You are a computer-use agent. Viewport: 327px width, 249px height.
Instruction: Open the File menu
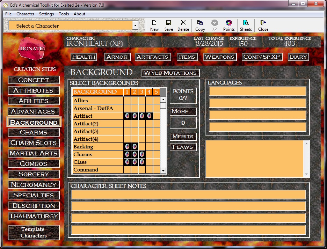click(8, 14)
